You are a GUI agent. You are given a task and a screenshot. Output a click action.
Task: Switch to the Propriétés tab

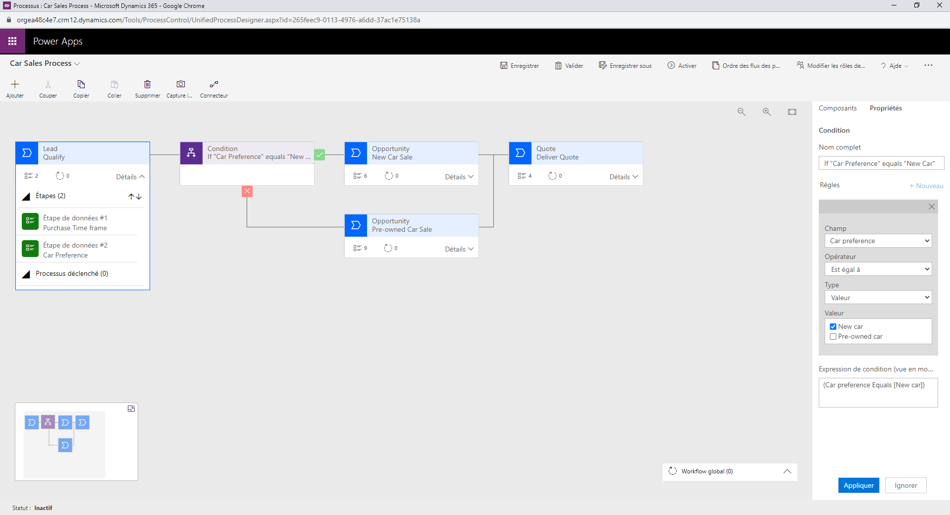(x=886, y=108)
